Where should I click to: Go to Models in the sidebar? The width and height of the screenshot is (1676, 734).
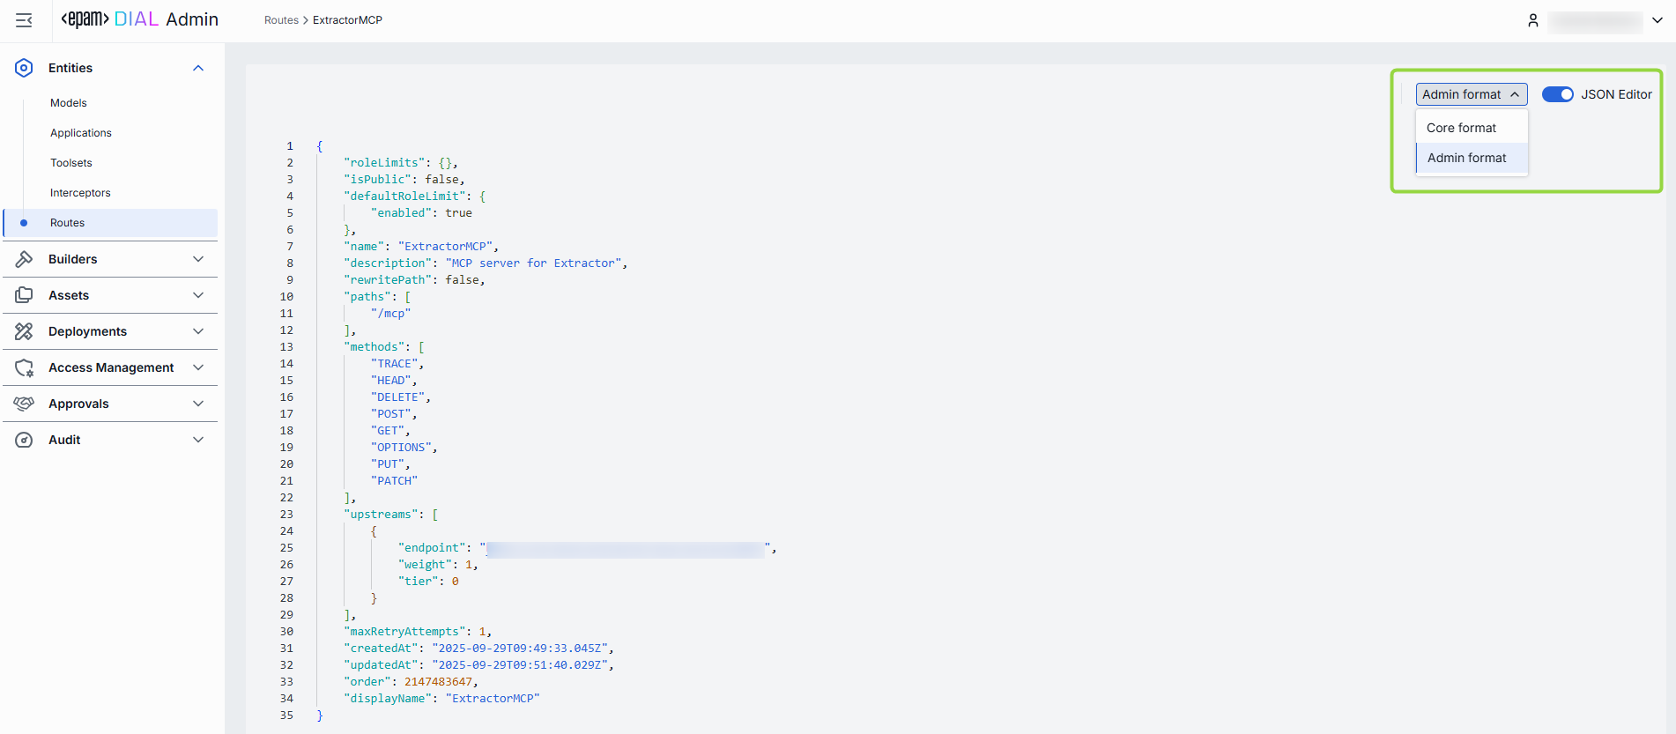(x=69, y=103)
